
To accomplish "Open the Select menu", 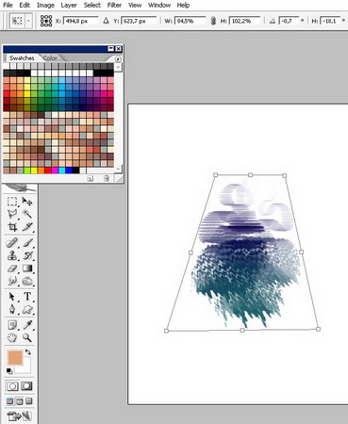I will [x=92, y=5].
